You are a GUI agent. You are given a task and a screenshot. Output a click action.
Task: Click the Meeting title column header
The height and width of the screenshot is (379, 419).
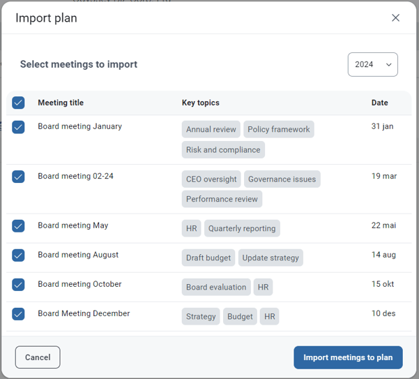click(61, 103)
